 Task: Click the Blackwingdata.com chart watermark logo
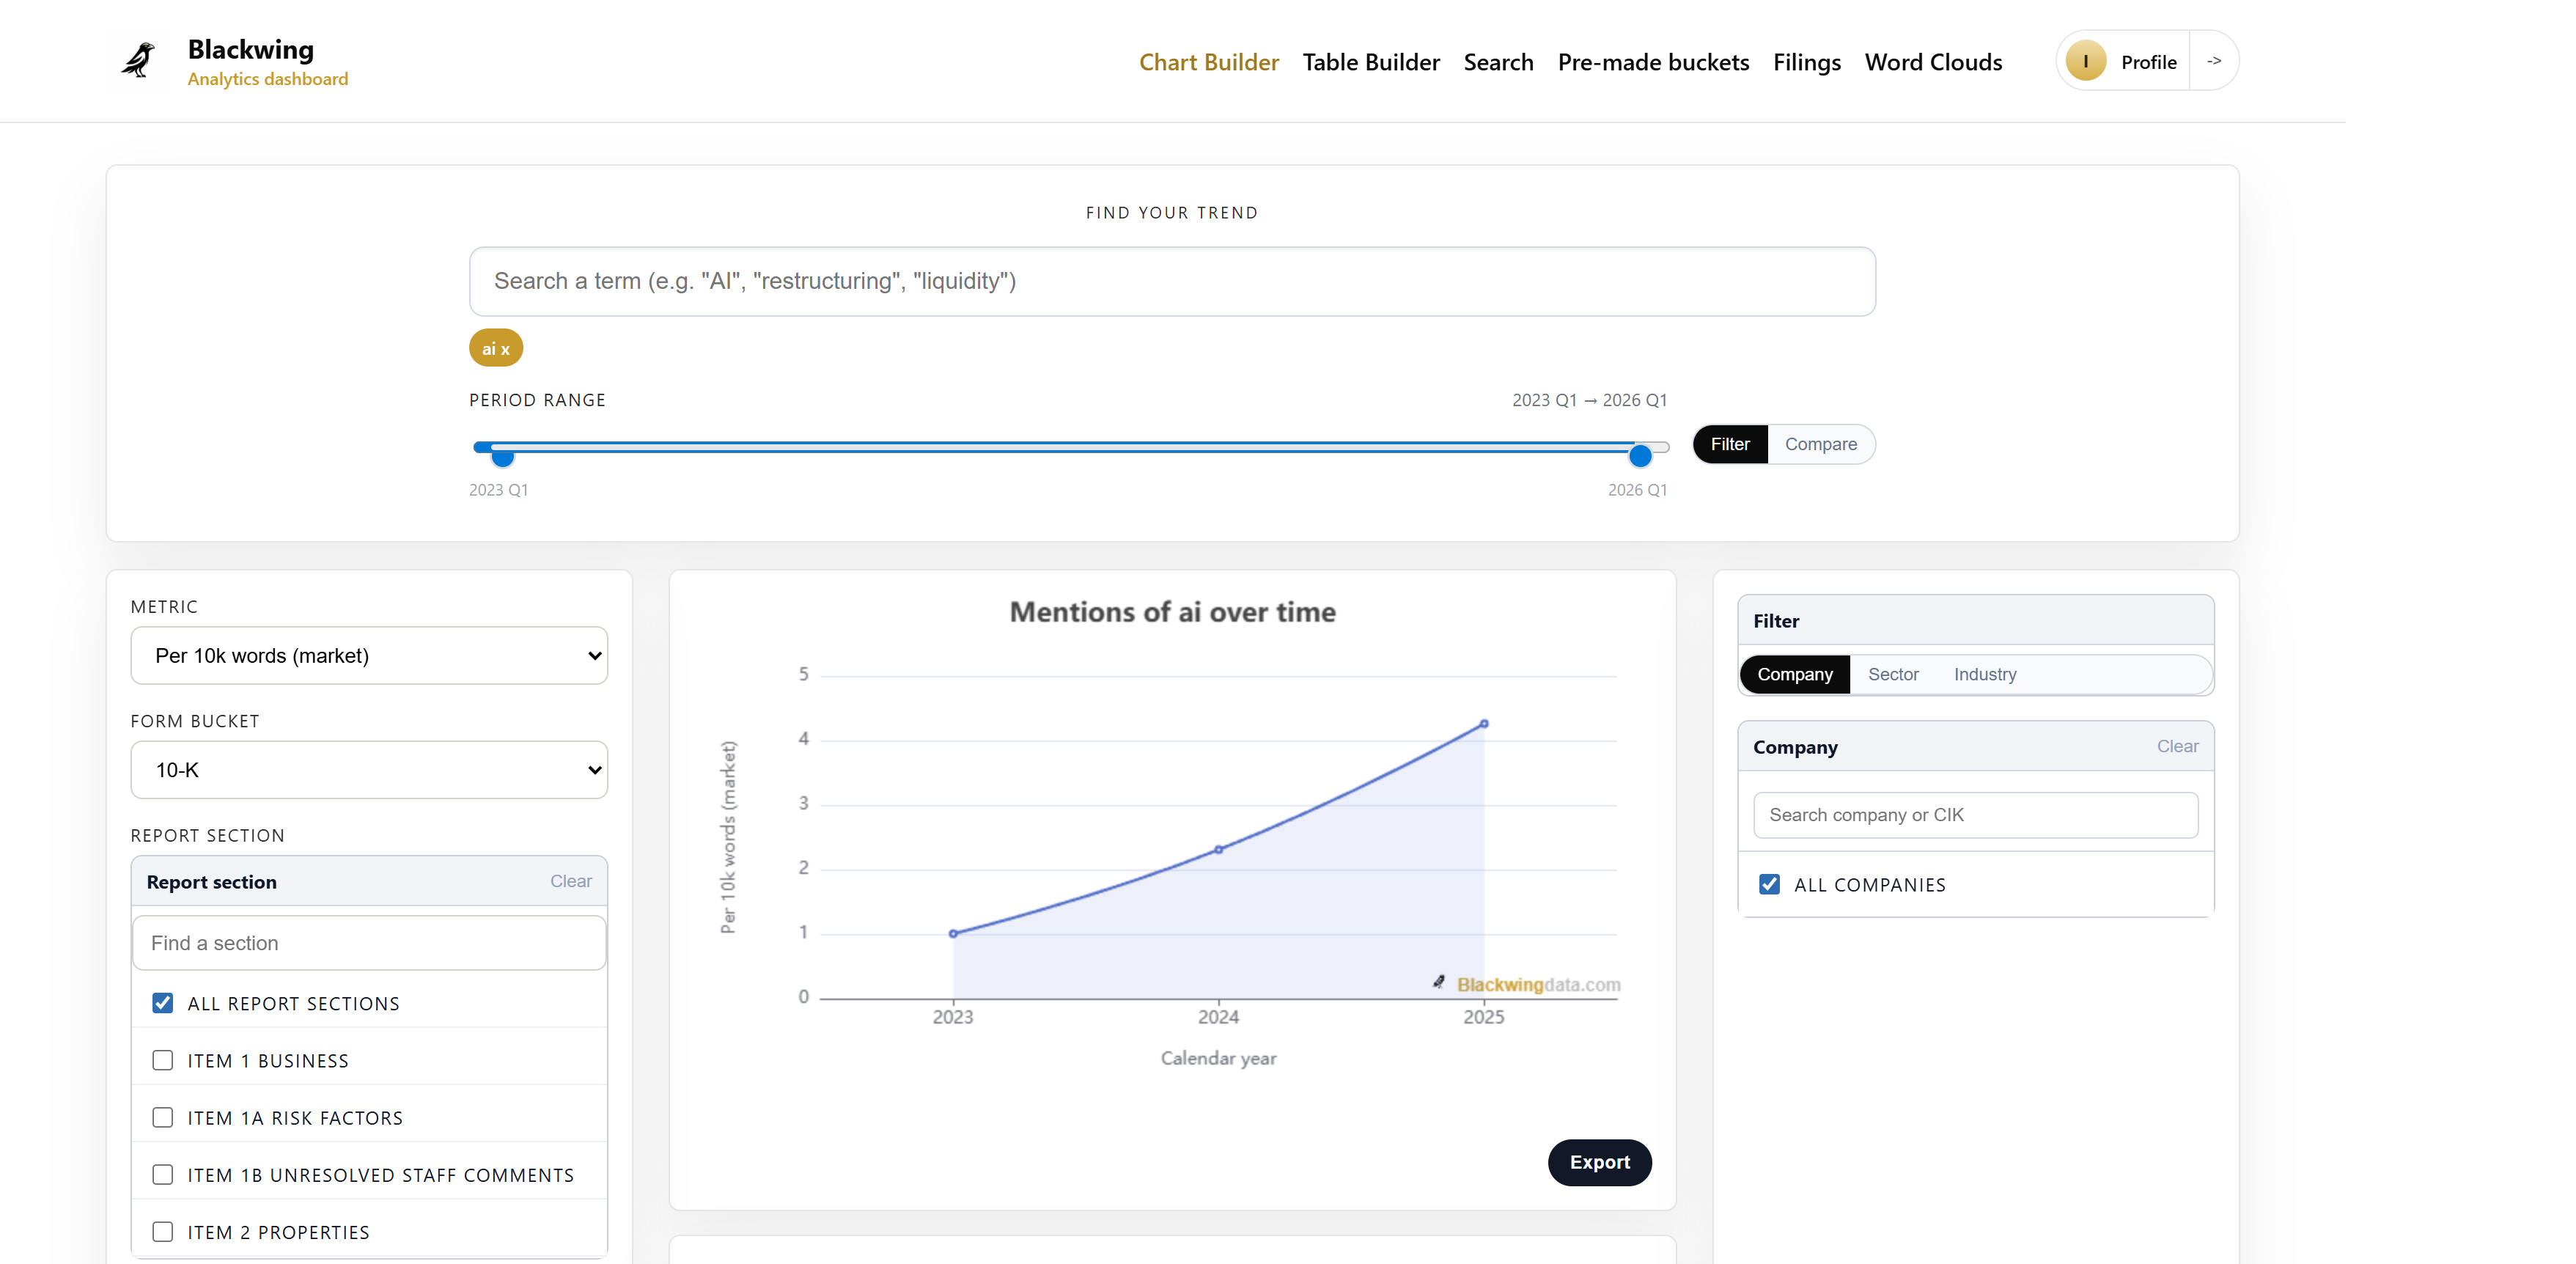point(1527,984)
